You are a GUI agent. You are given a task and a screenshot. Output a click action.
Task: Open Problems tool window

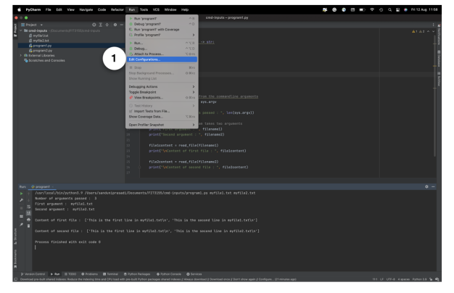(90, 274)
